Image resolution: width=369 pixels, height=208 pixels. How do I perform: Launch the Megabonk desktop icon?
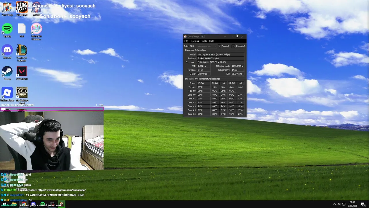click(22, 9)
